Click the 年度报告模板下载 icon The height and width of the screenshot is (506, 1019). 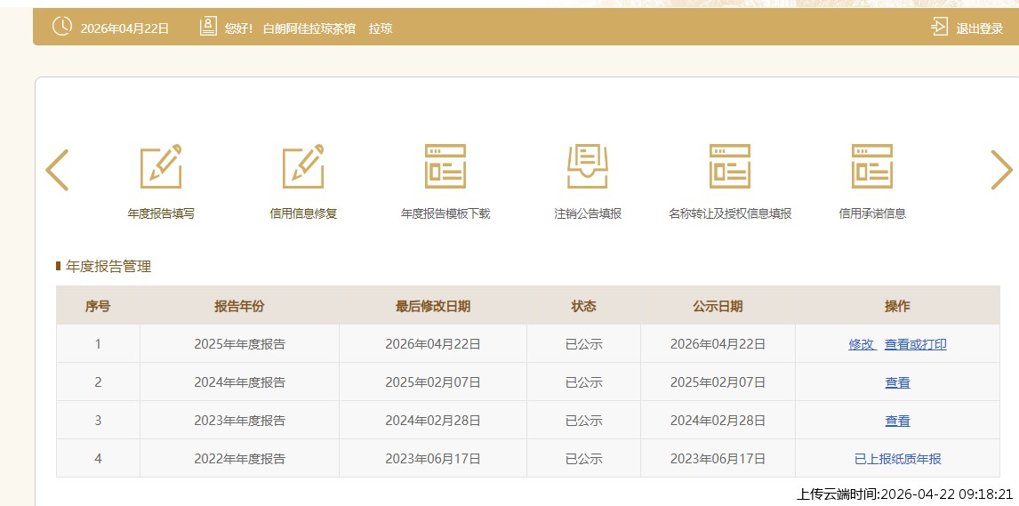tap(445, 166)
